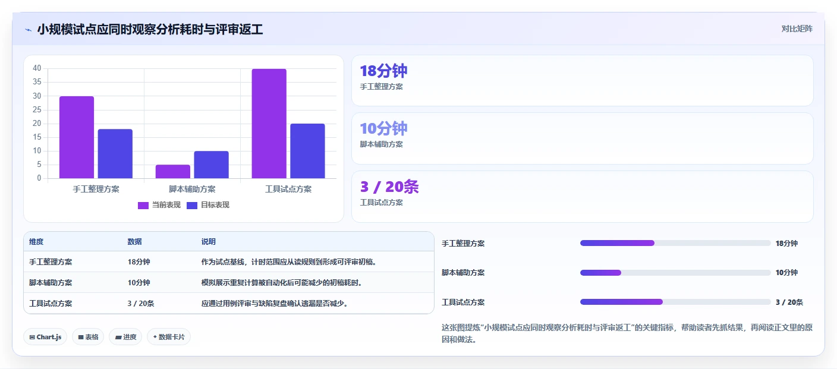The width and height of the screenshot is (837, 369).
Task: Click the blue 目标表现 bar for 工具试点方案
Action: (307, 151)
